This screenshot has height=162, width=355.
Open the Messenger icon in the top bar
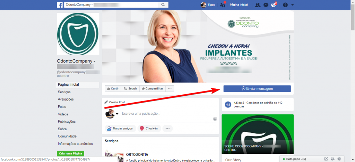pyautogui.click(x=266, y=5)
